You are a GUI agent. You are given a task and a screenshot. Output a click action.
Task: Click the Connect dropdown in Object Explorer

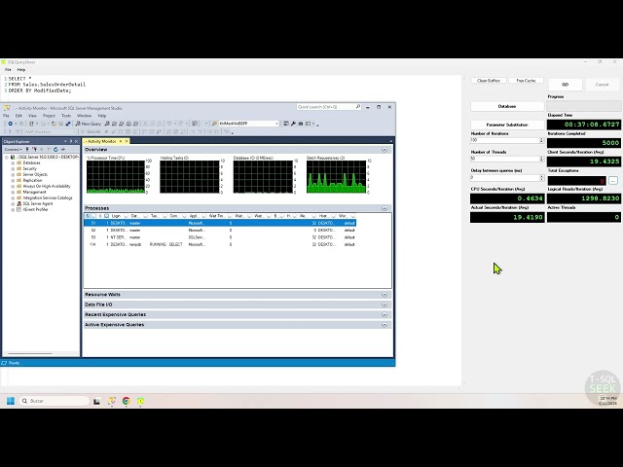tap(13, 149)
